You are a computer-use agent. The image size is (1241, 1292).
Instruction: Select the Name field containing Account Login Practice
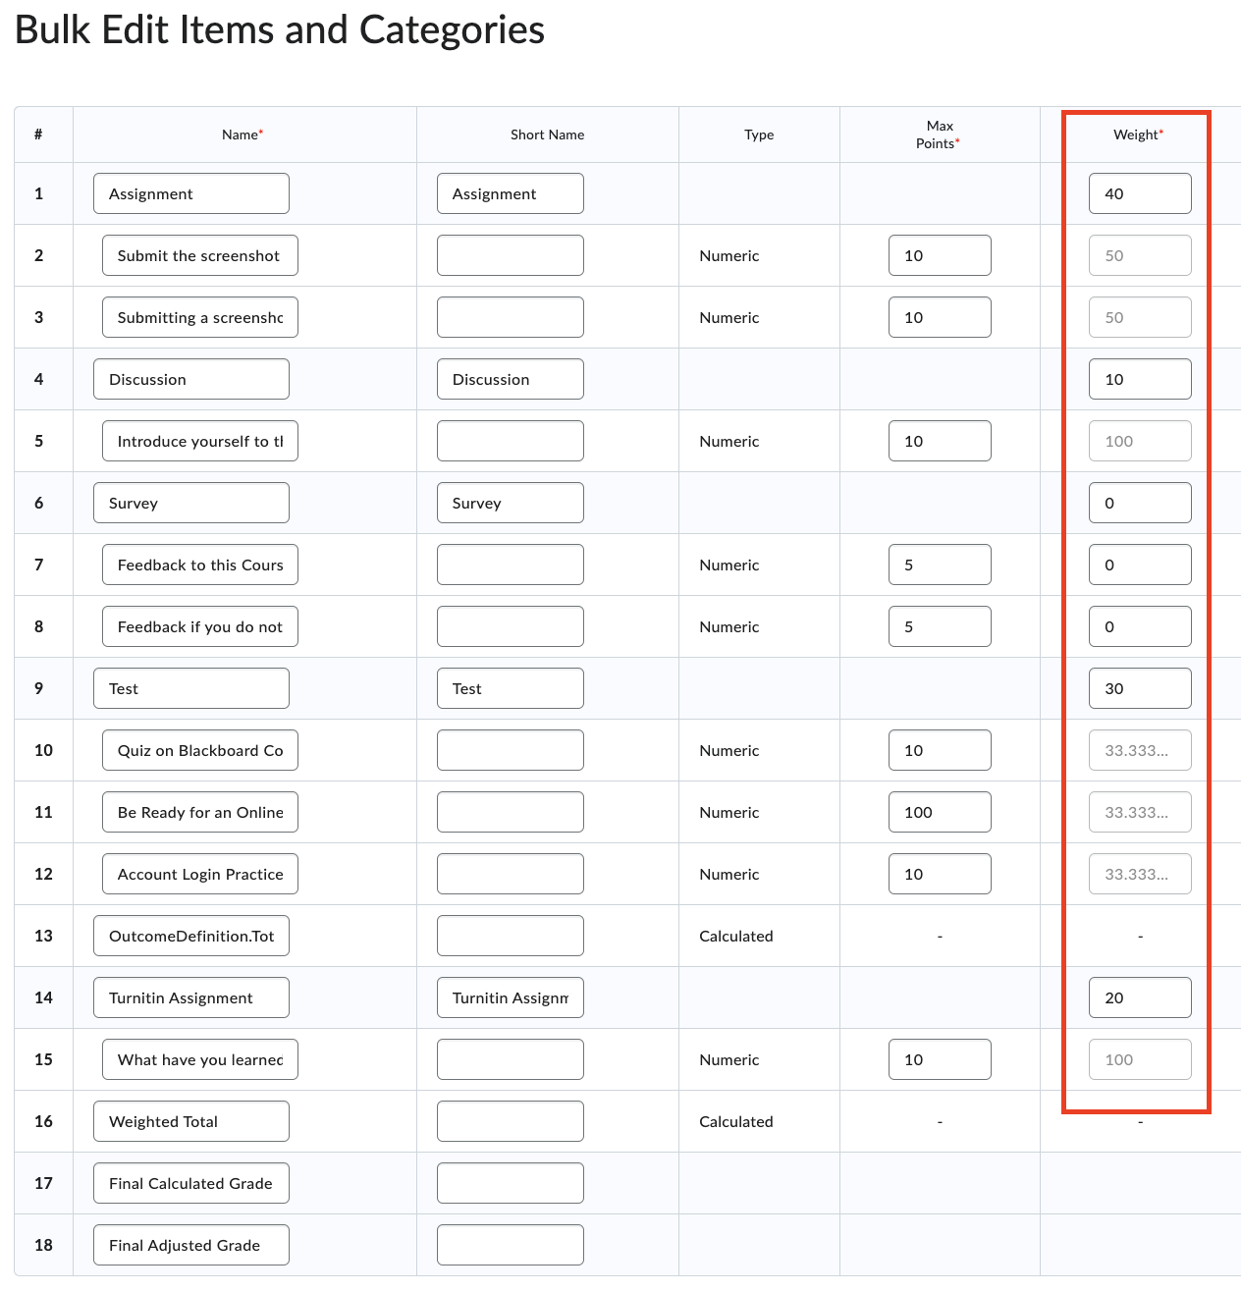pos(199,874)
